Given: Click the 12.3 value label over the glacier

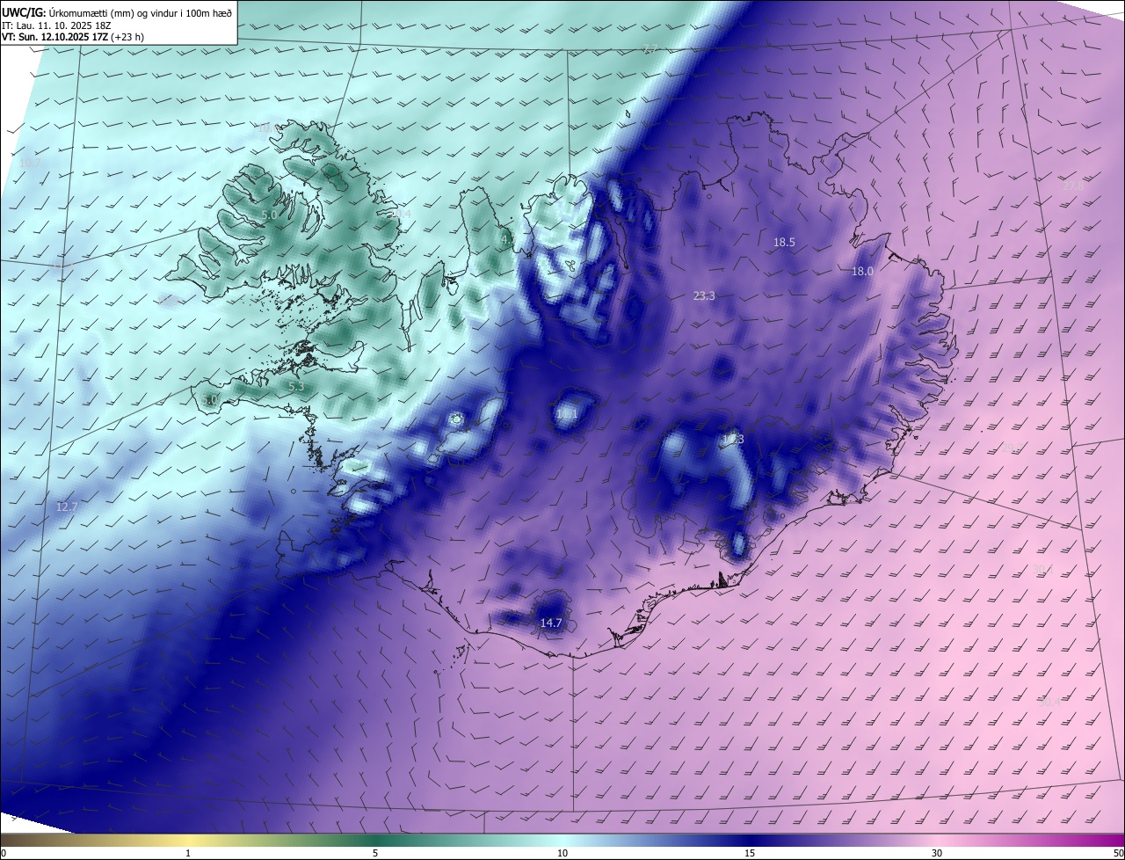Looking at the screenshot, I should pos(732,439).
